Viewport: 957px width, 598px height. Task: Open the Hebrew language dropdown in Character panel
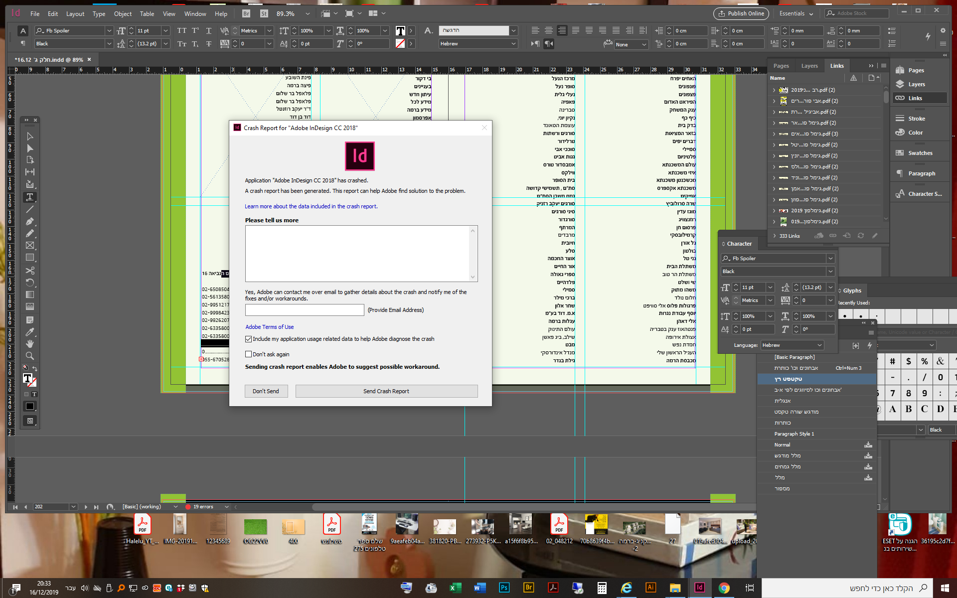point(792,345)
